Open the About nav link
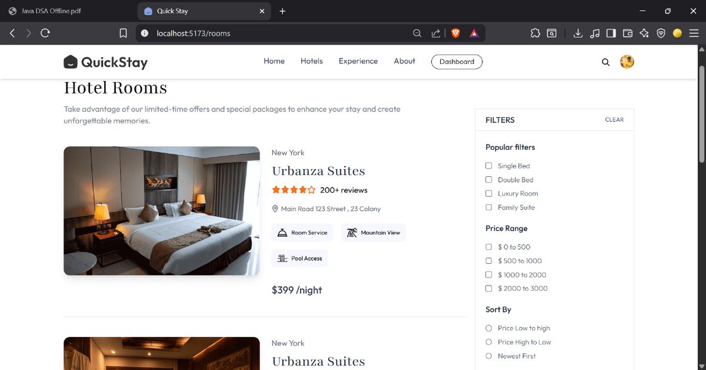This screenshot has width=706, height=370. (x=405, y=61)
